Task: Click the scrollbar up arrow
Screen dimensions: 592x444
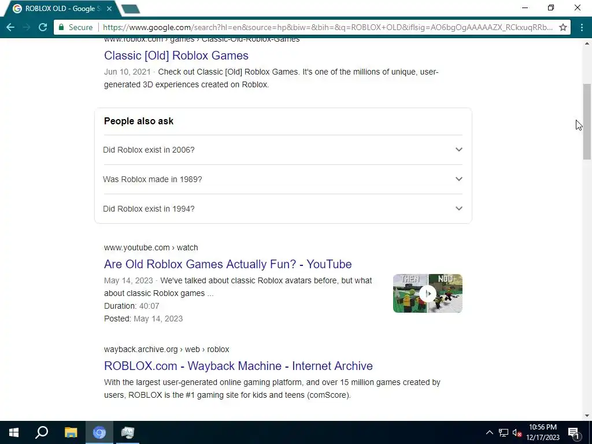Action: pyautogui.click(x=587, y=43)
